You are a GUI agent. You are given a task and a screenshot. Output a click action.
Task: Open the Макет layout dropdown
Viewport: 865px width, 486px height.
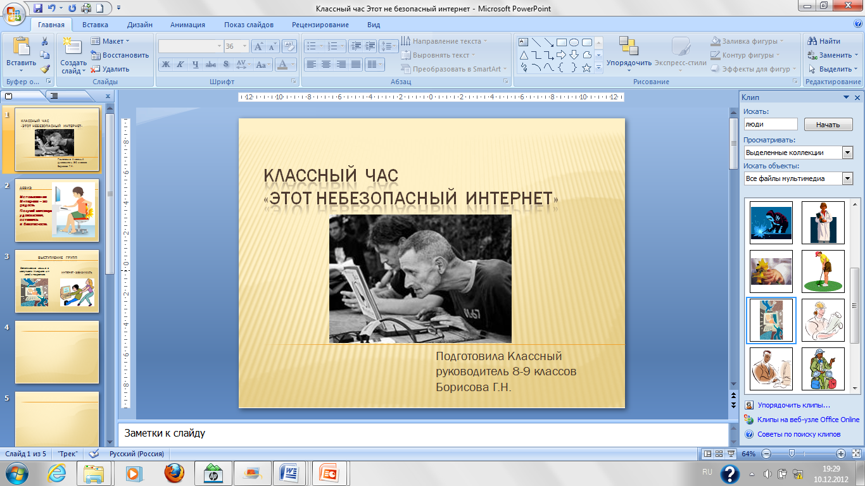109,41
